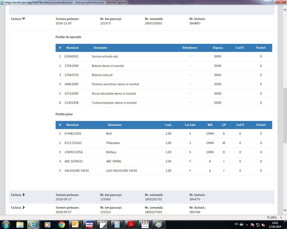The height and width of the screenshot is (229, 287).
Task: Click the muted volume tray icon
Action: 263,225
